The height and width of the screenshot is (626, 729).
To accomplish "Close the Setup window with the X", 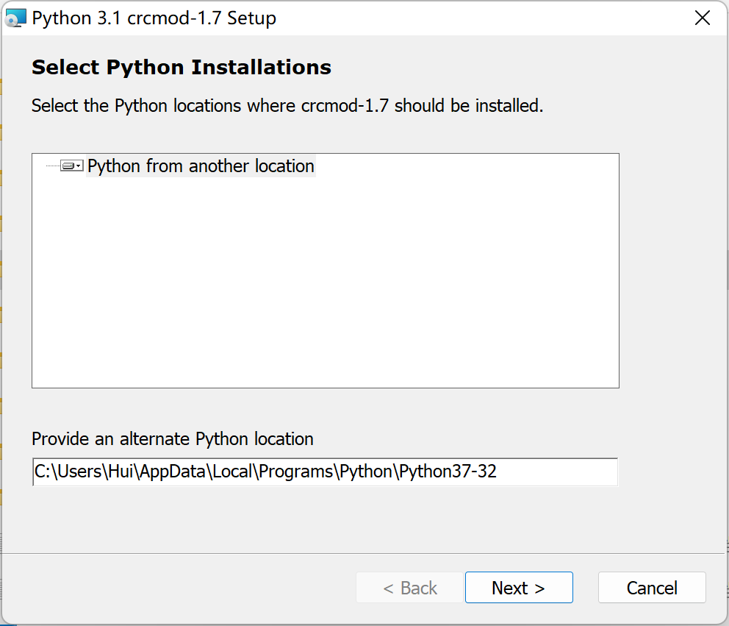I will click(703, 18).
